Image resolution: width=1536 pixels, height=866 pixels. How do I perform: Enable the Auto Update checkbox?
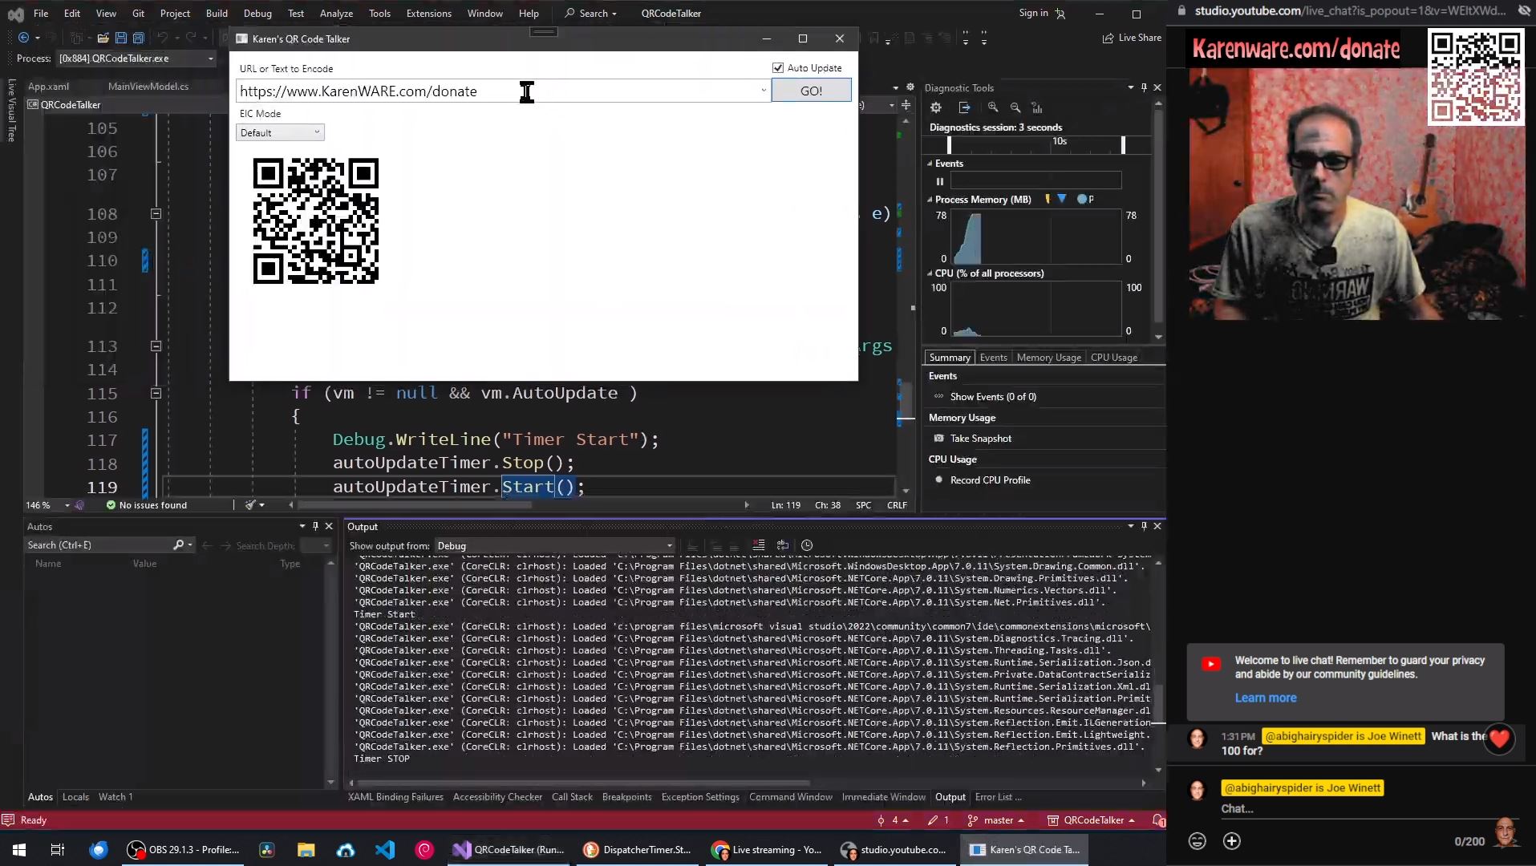778,67
